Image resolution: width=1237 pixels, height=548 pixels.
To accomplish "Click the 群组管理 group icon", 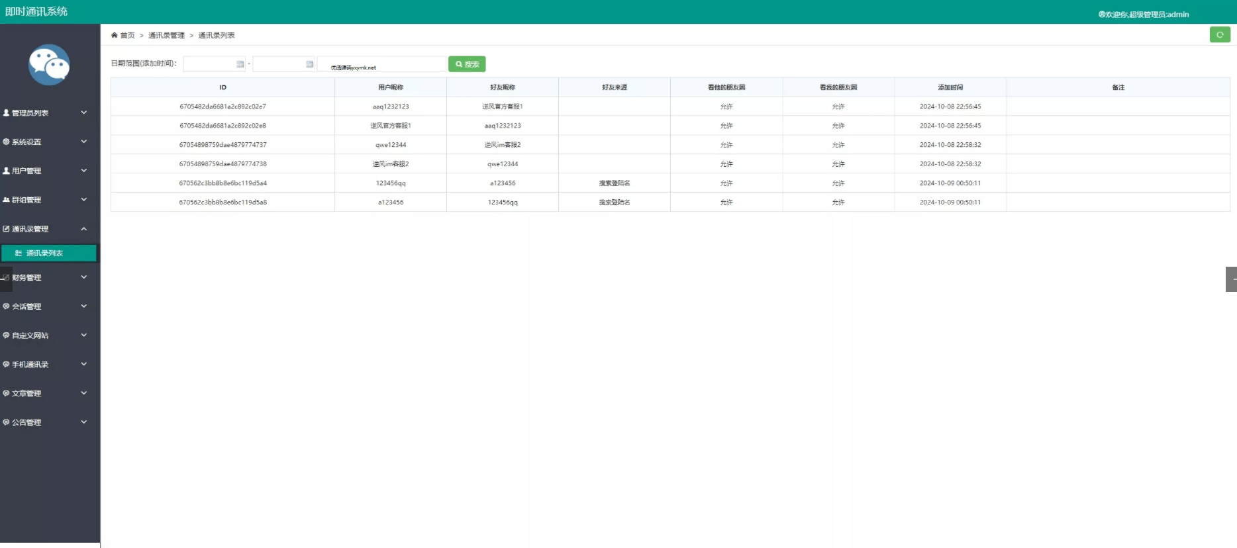I will point(6,200).
